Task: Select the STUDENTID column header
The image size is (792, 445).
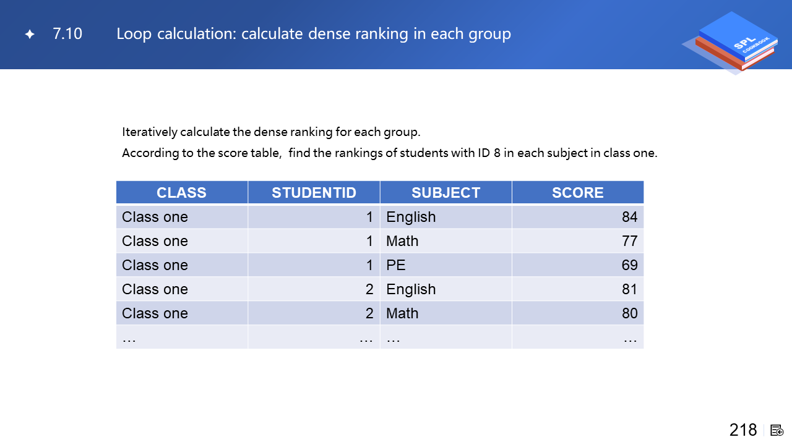Action: tap(314, 193)
